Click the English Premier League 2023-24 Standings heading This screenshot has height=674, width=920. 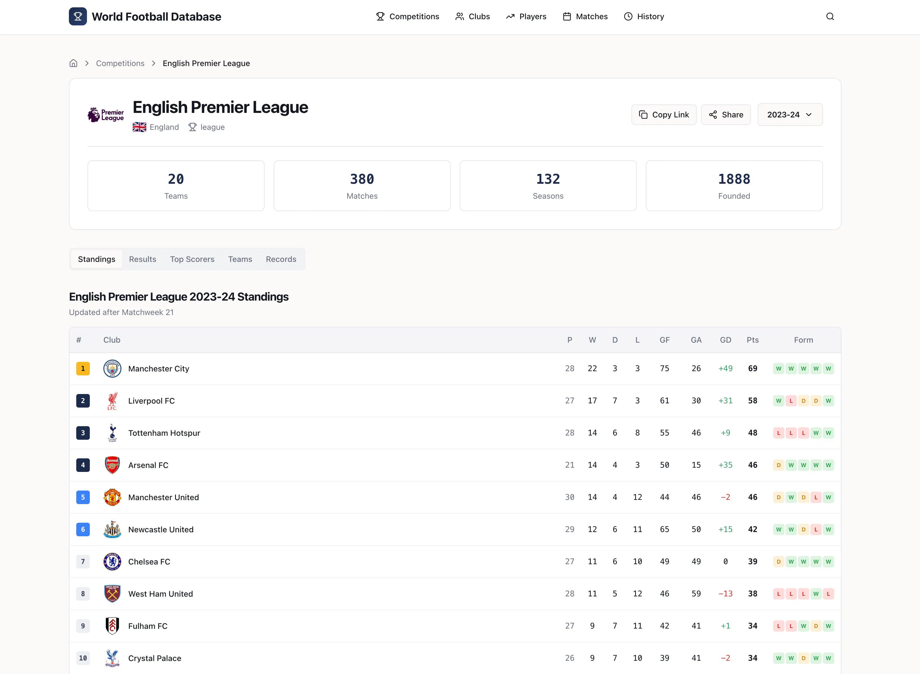point(179,297)
